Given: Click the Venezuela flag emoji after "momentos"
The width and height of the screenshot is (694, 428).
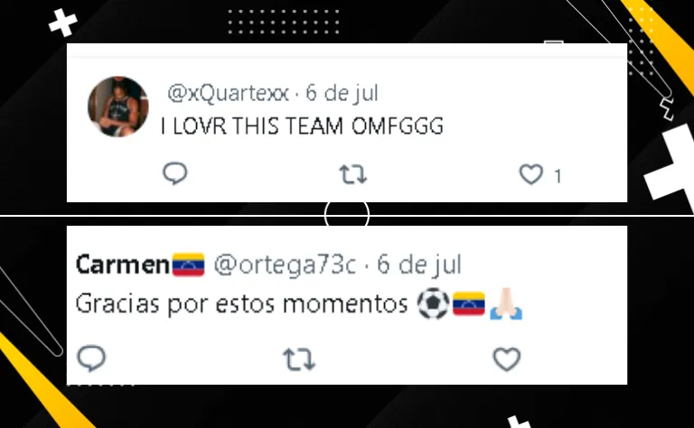Looking at the screenshot, I should pos(469,303).
